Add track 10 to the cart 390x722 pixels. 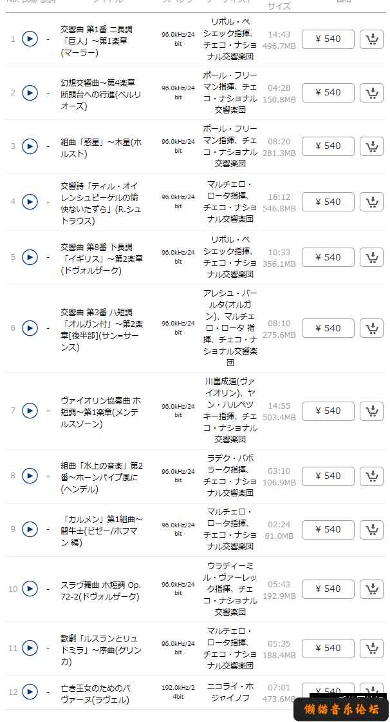pyautogui.click(x=371, y=589)
